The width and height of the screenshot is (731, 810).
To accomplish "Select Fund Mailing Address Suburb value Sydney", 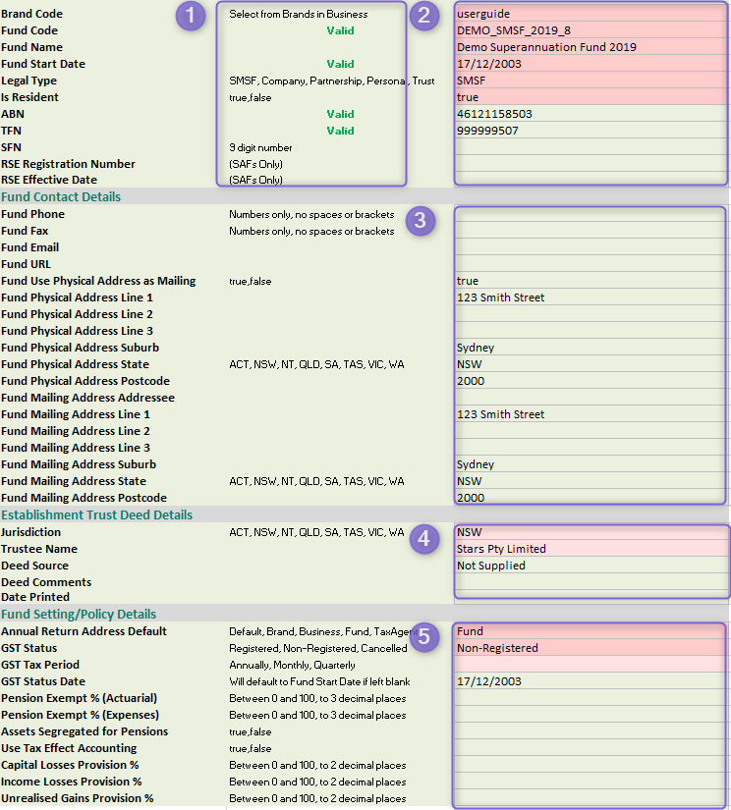I will pyautogui.click(x=590, y=463).
